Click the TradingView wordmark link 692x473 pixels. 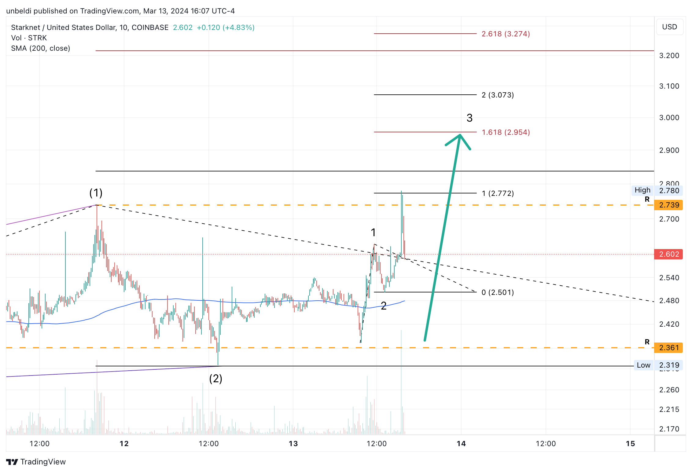tap(43, 462)
